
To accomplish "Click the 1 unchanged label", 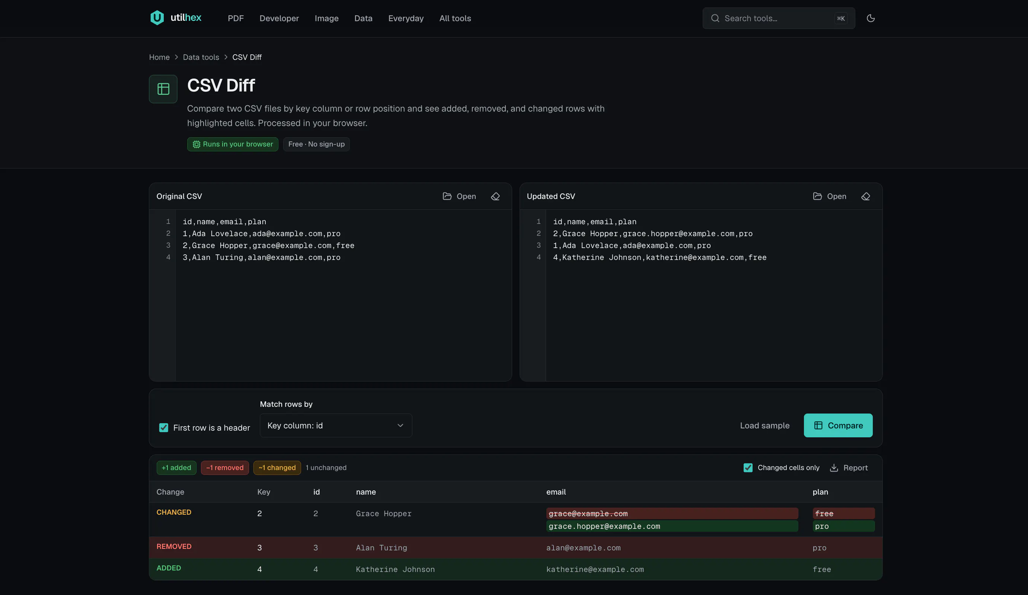I will point(326,468).
